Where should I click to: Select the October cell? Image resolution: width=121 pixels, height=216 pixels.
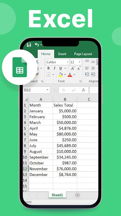click(41, 163)
